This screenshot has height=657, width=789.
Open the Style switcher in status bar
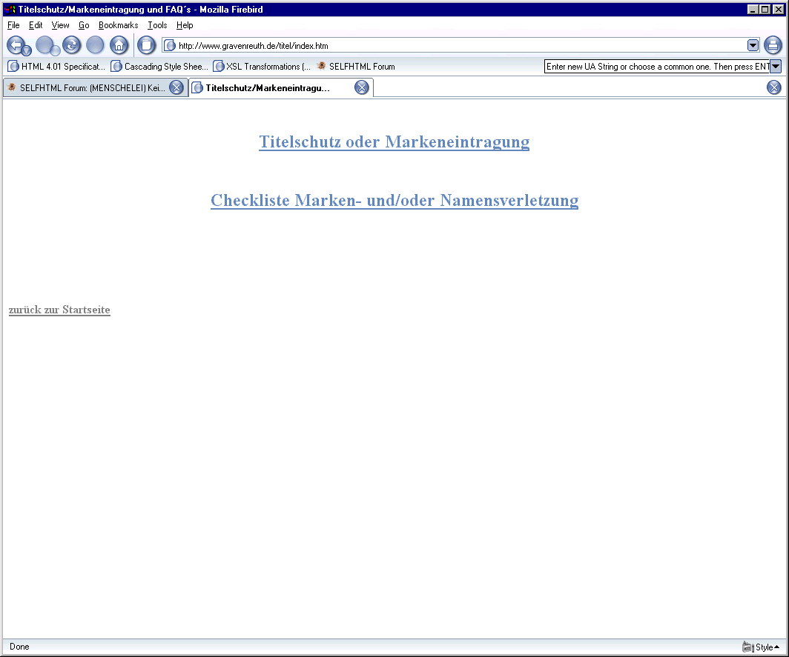[x=762, y=647]
